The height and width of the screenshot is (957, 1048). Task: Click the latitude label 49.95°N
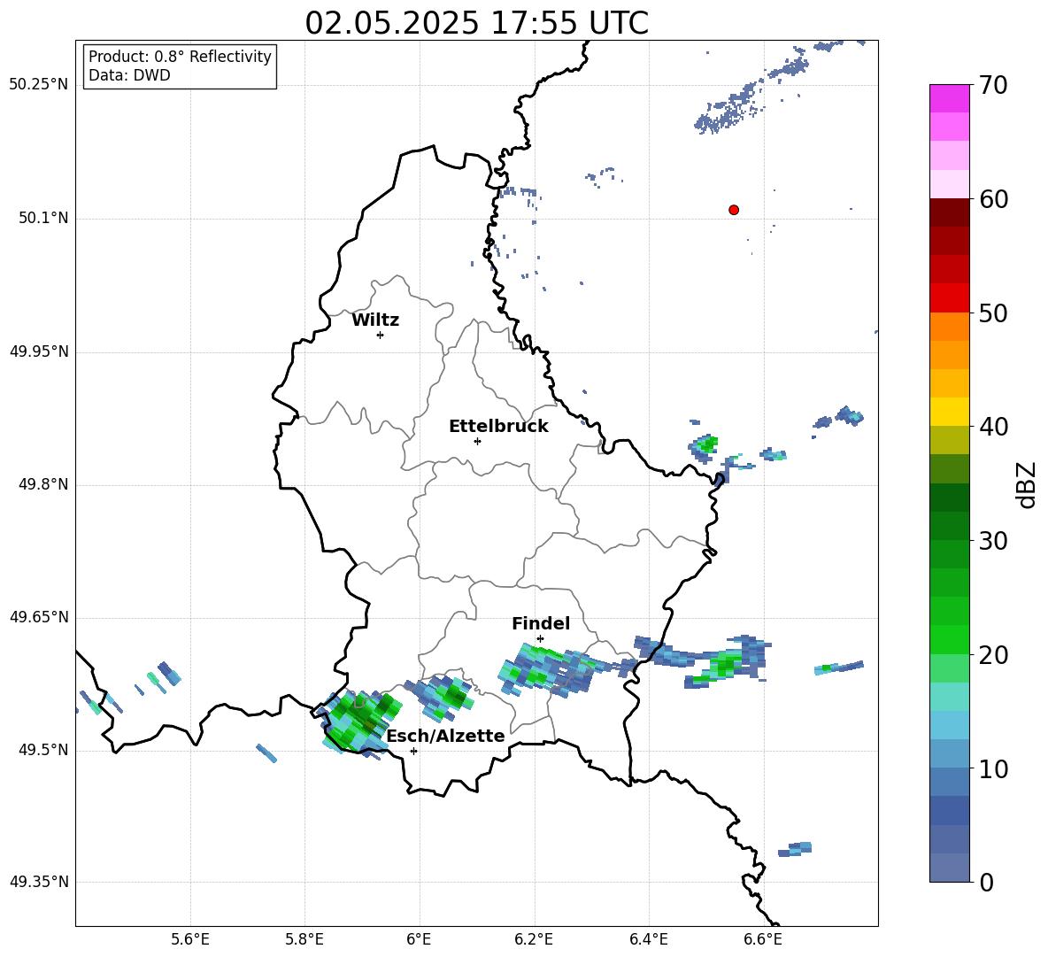pos(38,351)
